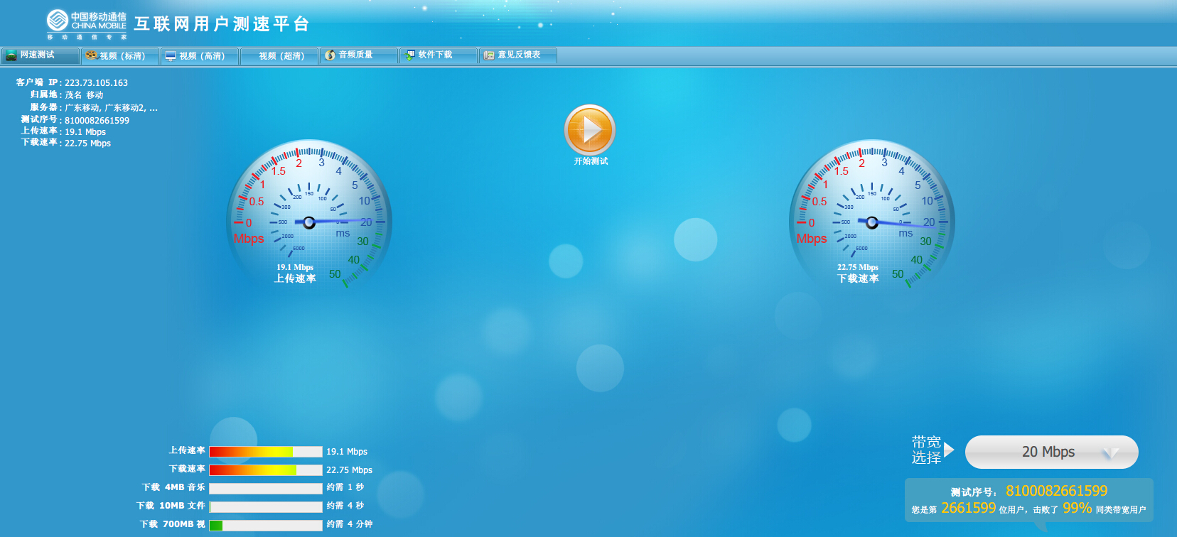Open the 网速测试 tab
1177x537 pixels.
(x=40, y=55)
